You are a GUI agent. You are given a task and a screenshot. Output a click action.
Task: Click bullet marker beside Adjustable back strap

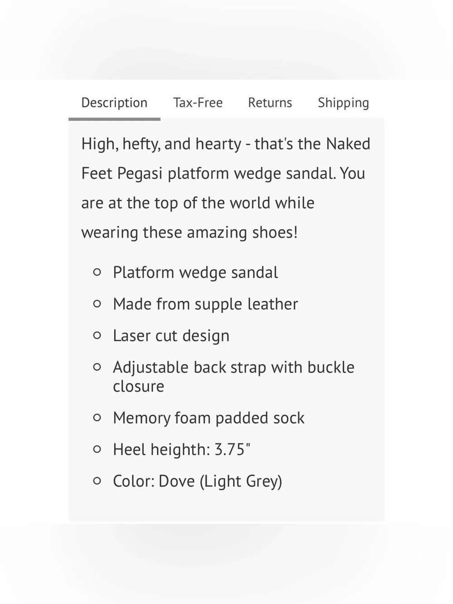coord(97,367)
